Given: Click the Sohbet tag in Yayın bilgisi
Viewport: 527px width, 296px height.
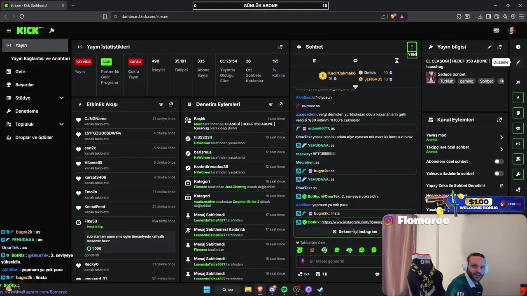Looking at the screenshot, I should (486, 81).
